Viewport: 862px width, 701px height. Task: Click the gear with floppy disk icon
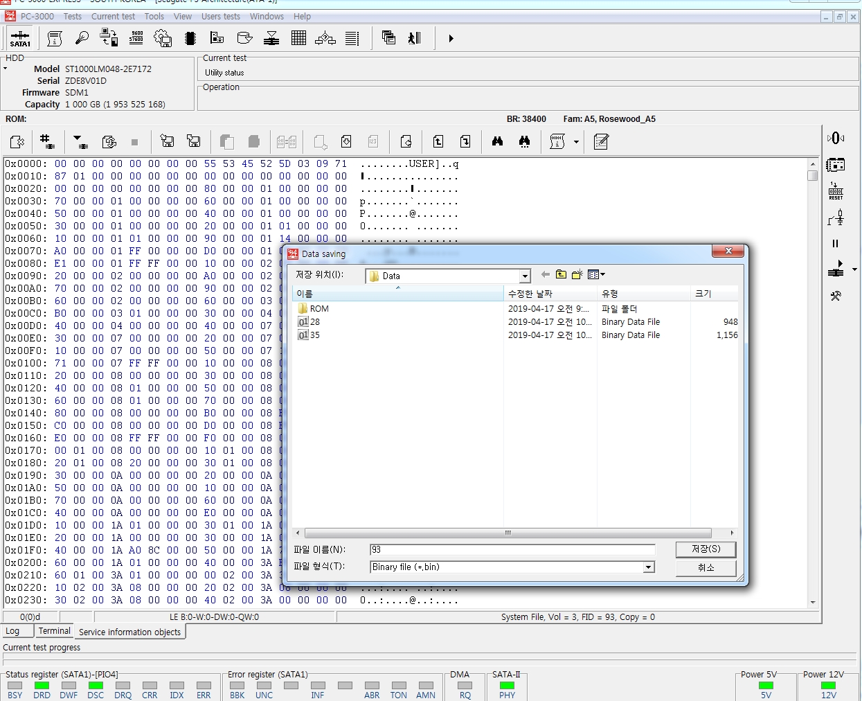point(163,38)
